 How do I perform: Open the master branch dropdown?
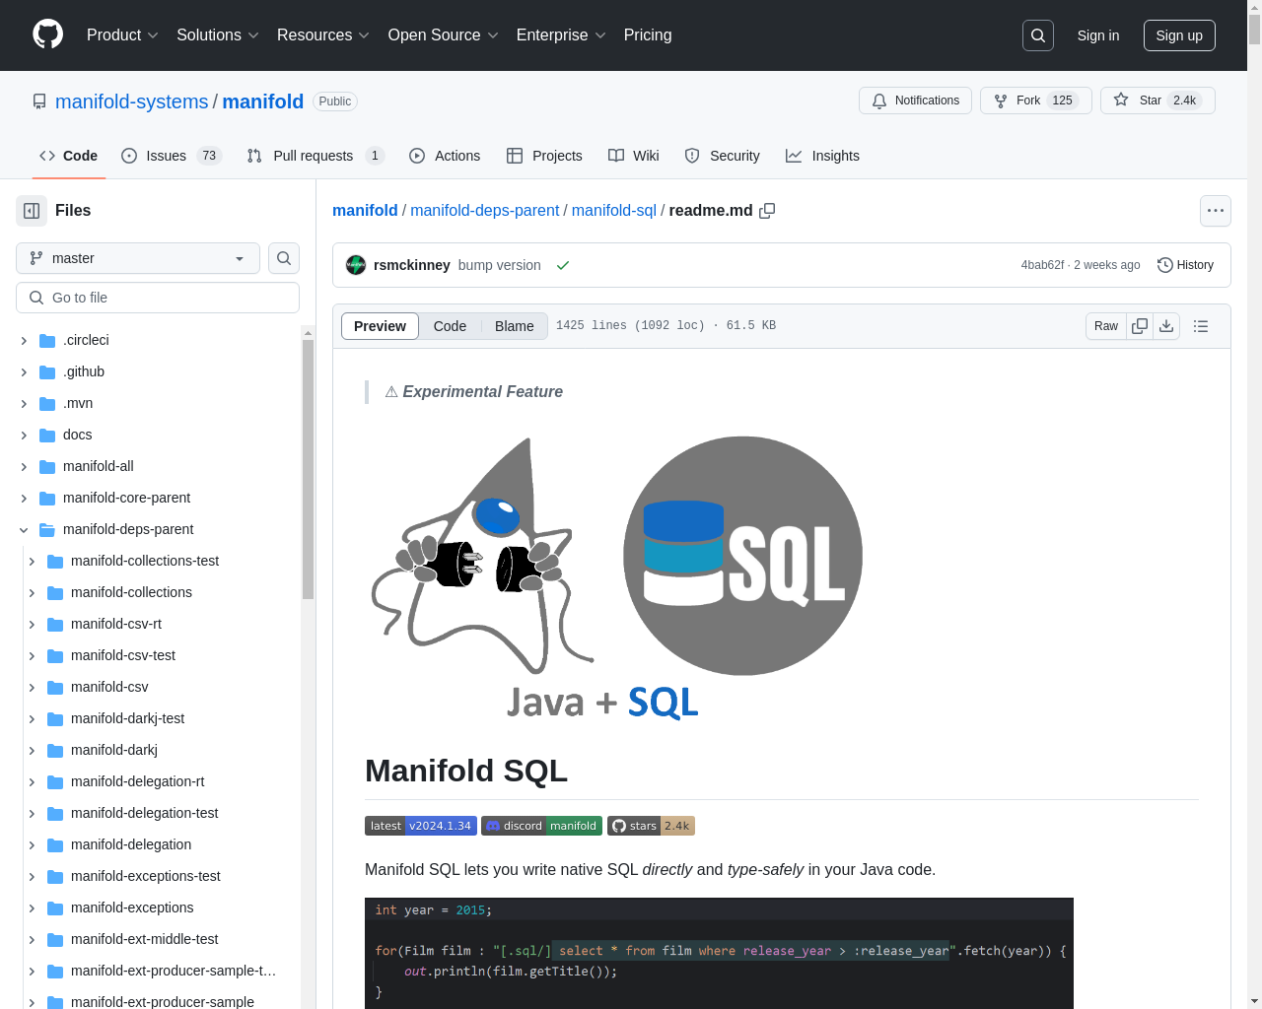[138, 258]
